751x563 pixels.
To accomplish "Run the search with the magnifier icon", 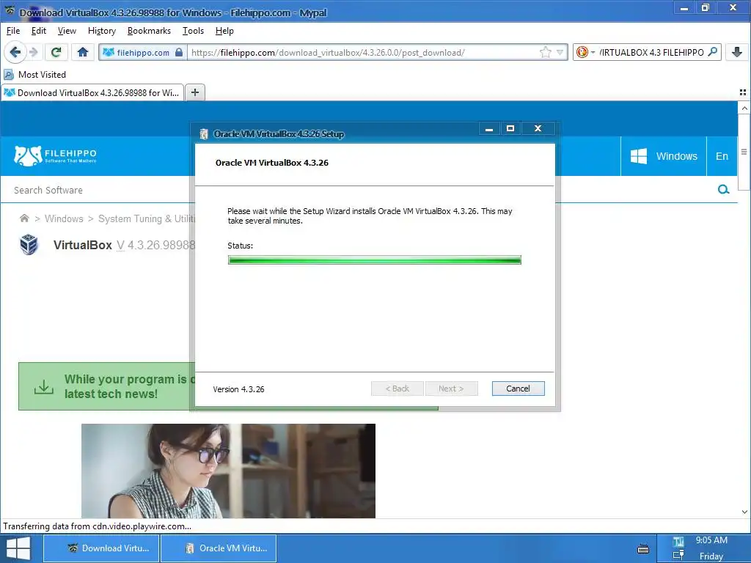I will coord(713,52).
